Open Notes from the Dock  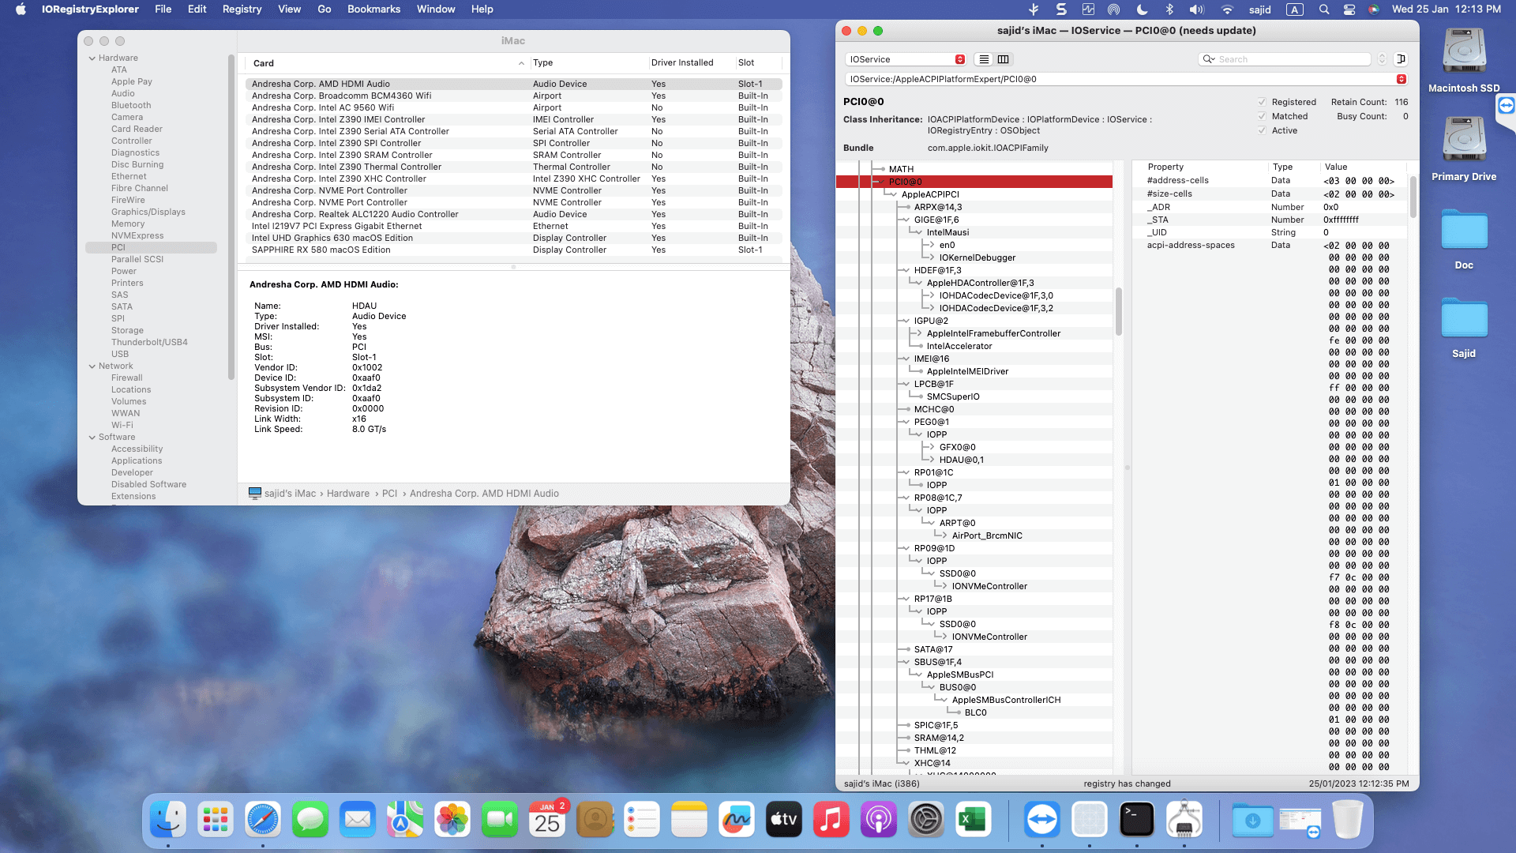pos(689,820)
